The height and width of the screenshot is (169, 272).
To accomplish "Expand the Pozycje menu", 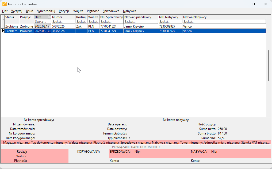I will coord(64,11).
